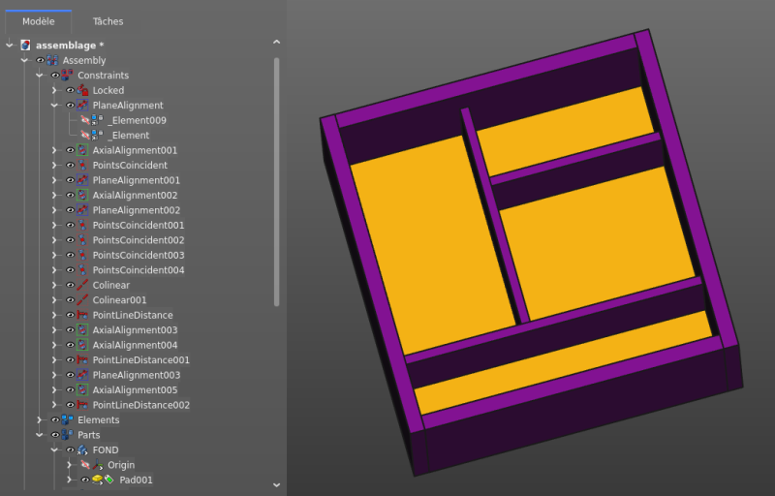The width and height of the screenshot is (775, 496).
Task: Click the tree scrollbar up arrow
Action: pyautogui.click(x=277, y=43)
